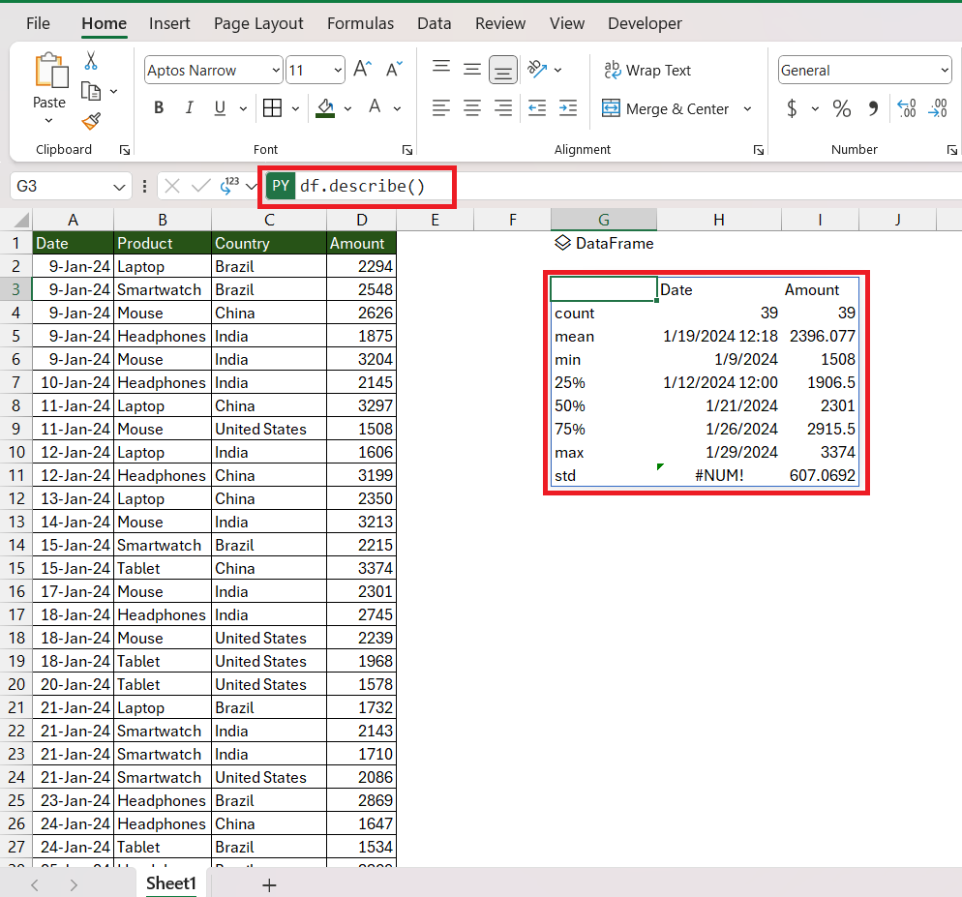
Task: Open the Merge & Center dropdown arrow
Action: click(747, 108)
